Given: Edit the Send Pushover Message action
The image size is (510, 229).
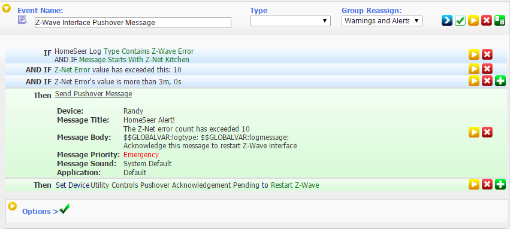Looking at the screenshot, I should (474, 132).
